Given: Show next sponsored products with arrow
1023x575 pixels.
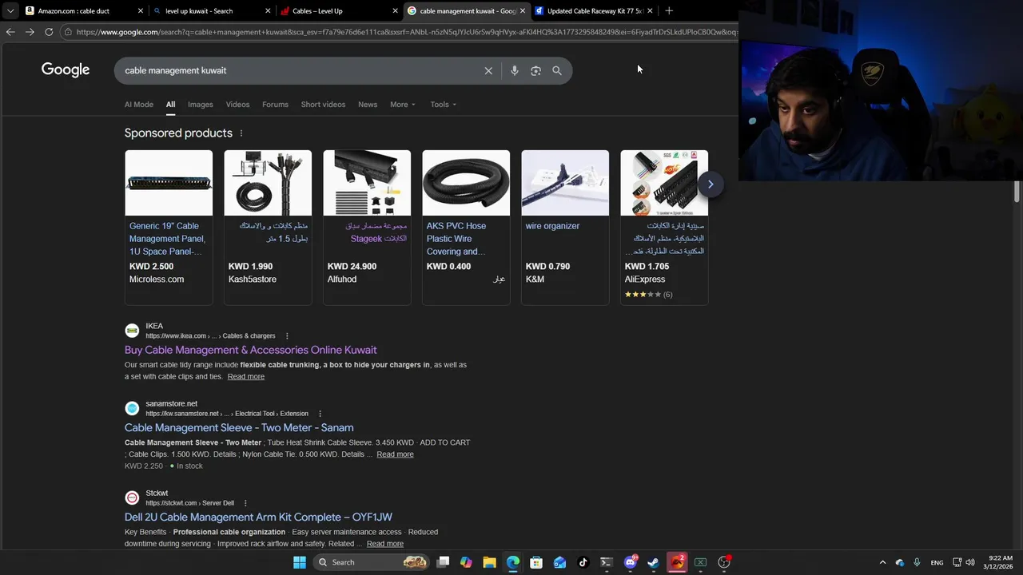Looking at the screenshot, I should [710, 184].
